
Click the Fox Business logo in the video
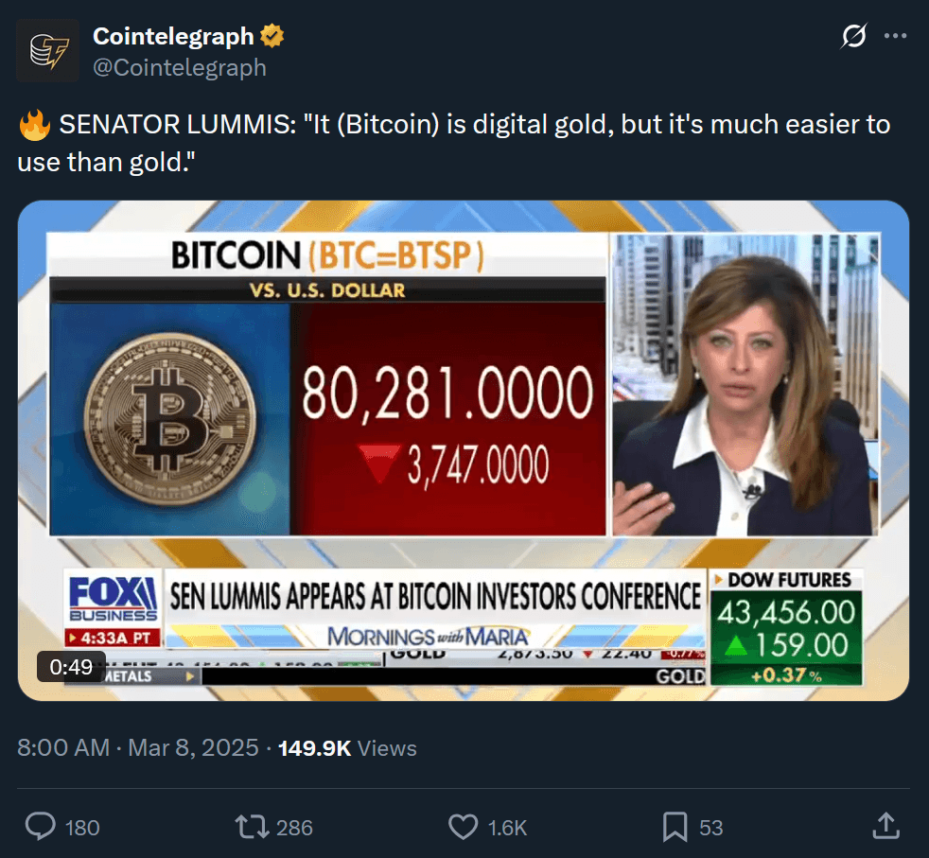[113, 599]
